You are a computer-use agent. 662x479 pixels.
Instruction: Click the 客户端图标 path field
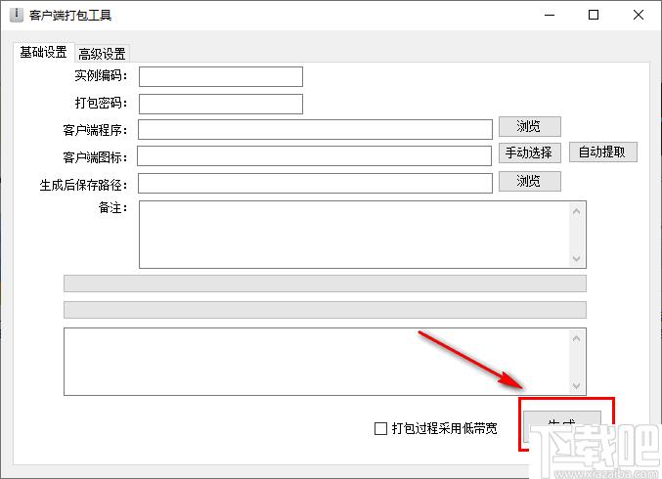[x=314, y=156]
